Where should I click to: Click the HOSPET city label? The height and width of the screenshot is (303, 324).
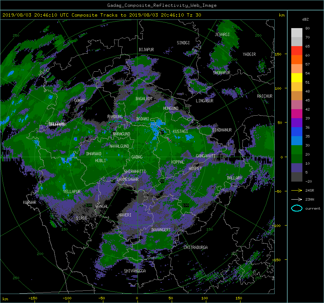(x=195, y=169)
